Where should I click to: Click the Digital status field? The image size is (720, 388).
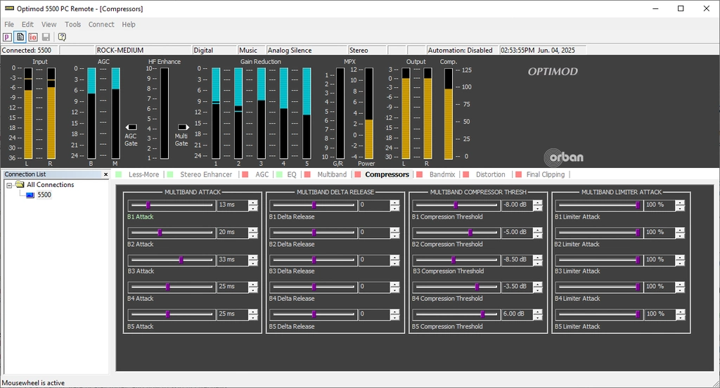[x=214, y=50]
